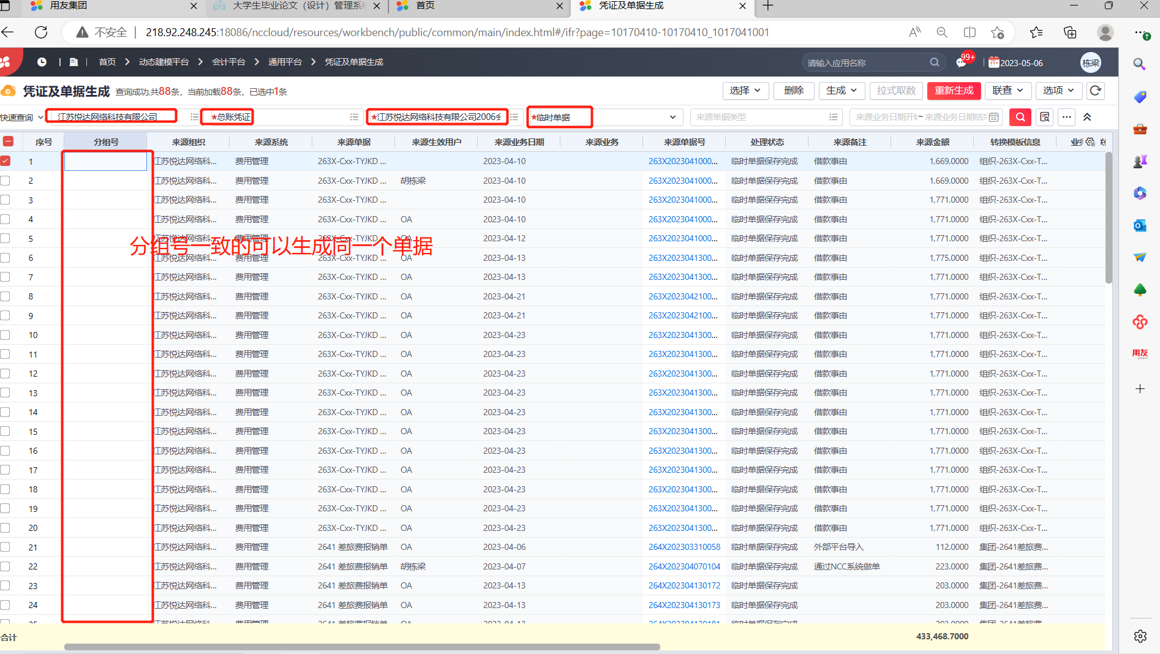Open source document link 264X202303310058
Image resolution: width=1160 pixels, height=654 pixels.
pyautogui.click(x=684, y=547)
